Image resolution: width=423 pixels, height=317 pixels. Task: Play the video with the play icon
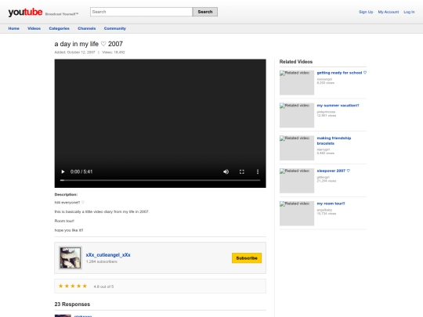63,171
